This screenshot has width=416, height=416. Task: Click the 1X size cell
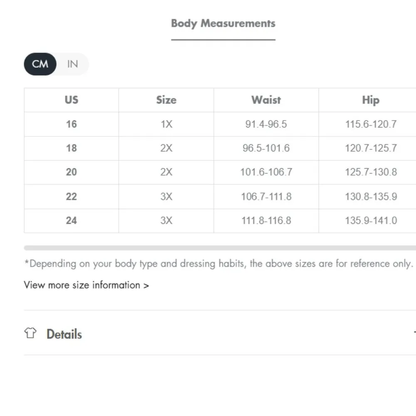166,124
